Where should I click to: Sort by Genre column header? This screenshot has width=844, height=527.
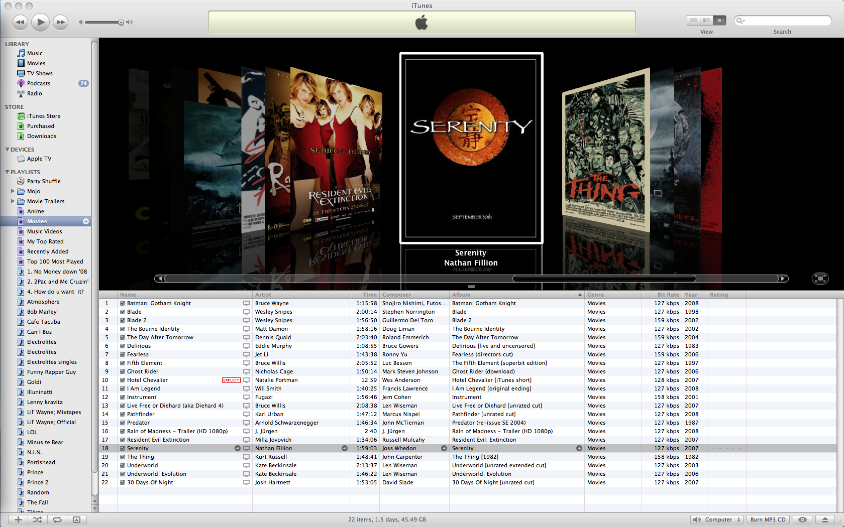pos(613,295)
